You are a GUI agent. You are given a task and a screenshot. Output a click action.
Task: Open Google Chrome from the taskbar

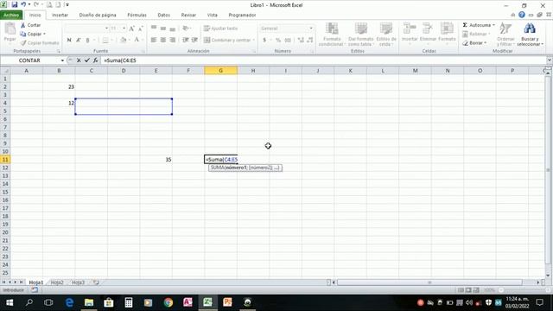point(168,302)
